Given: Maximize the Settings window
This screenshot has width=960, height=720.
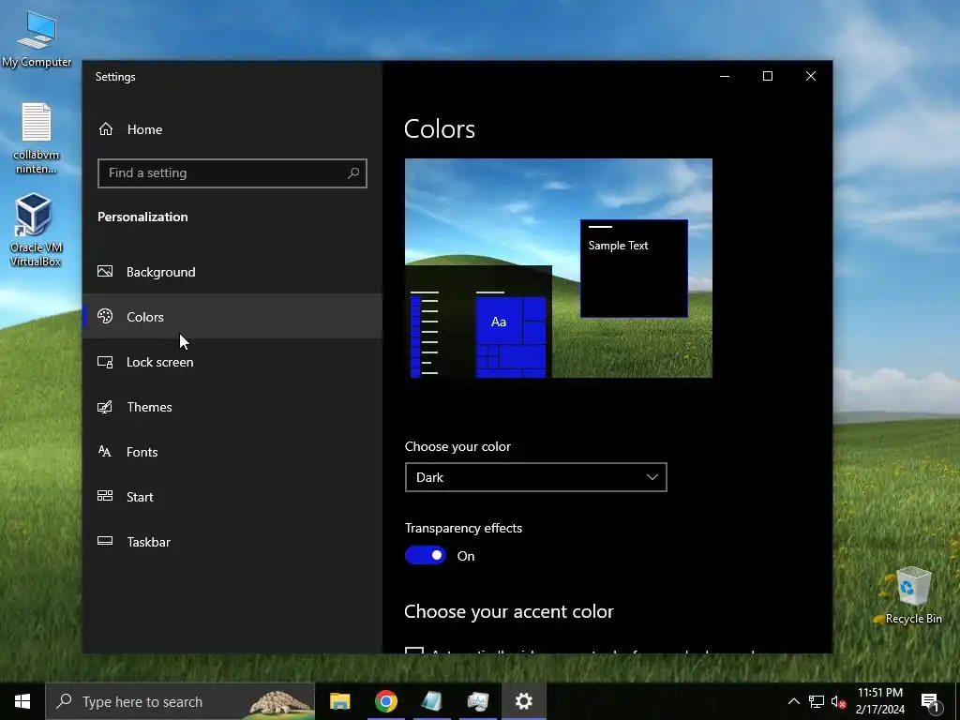Looking at the screenshot, I should (x=768, y=76).
